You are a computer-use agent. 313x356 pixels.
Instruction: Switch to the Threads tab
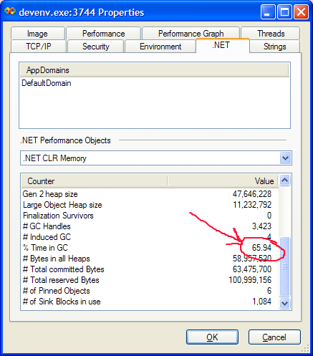(271, 34)
